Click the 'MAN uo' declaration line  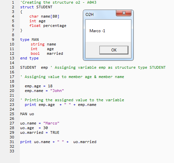tap(27, 114)
